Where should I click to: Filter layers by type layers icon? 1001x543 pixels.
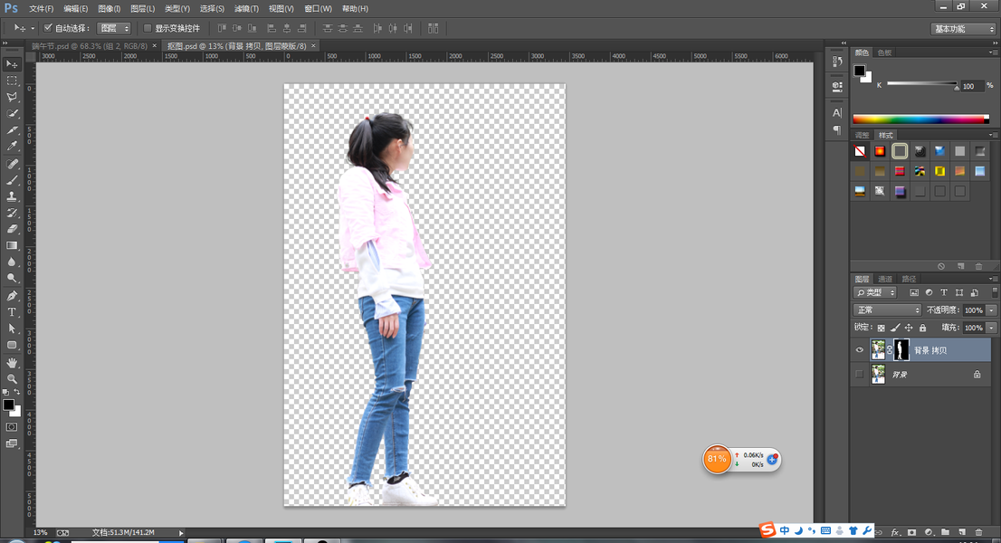tap(944, 292)
